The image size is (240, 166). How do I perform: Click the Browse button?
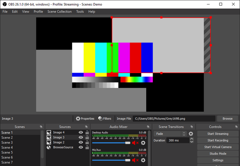click(228, 118)
